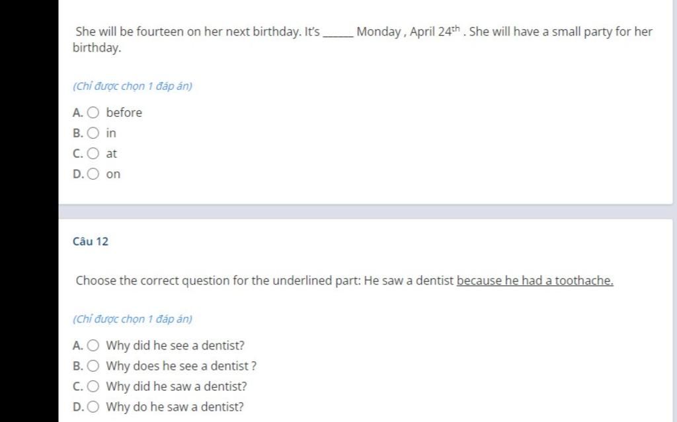The width and height of the screenshot is (677, 422).
Task: Choose the 'in' answer radio button
Action: (93, 133)
